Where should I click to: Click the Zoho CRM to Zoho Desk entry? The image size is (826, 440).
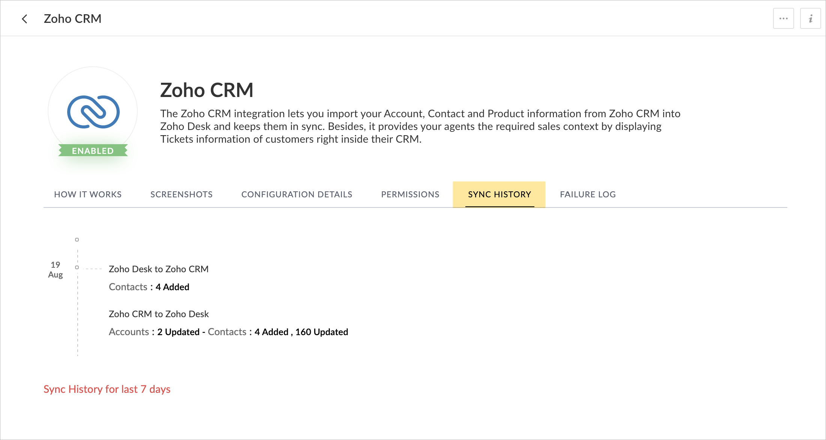click(x=158, y=314)
